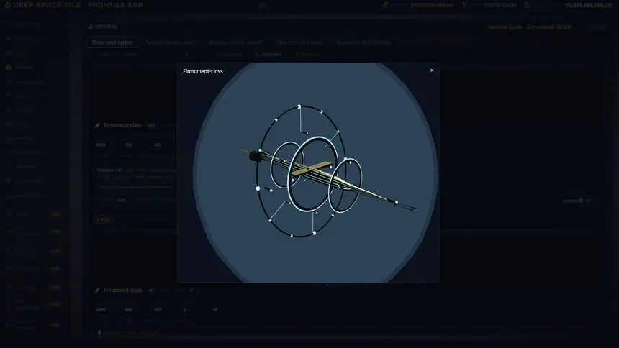Screen dimensions: 619x348
Task: Click the +20 badge beside Firmament-class
Action: 151,126
